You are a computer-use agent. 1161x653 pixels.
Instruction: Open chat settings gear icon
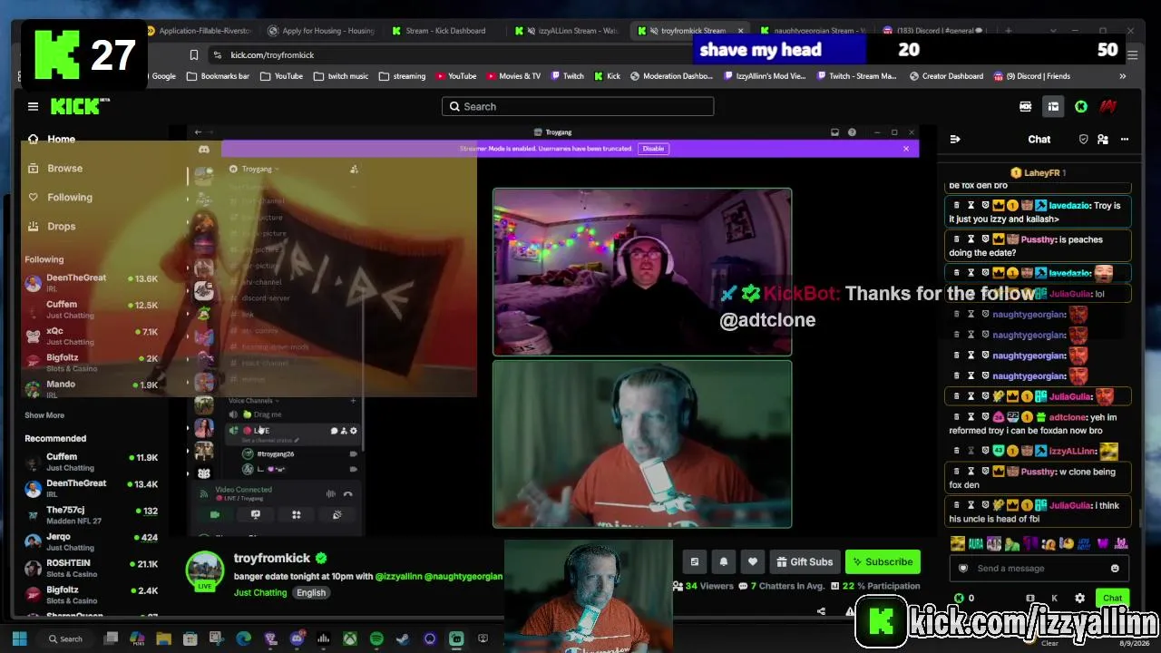[1079, 599]
